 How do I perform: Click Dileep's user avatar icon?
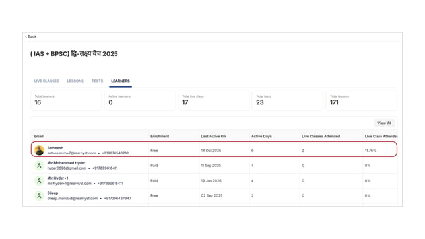click(40, 196)
